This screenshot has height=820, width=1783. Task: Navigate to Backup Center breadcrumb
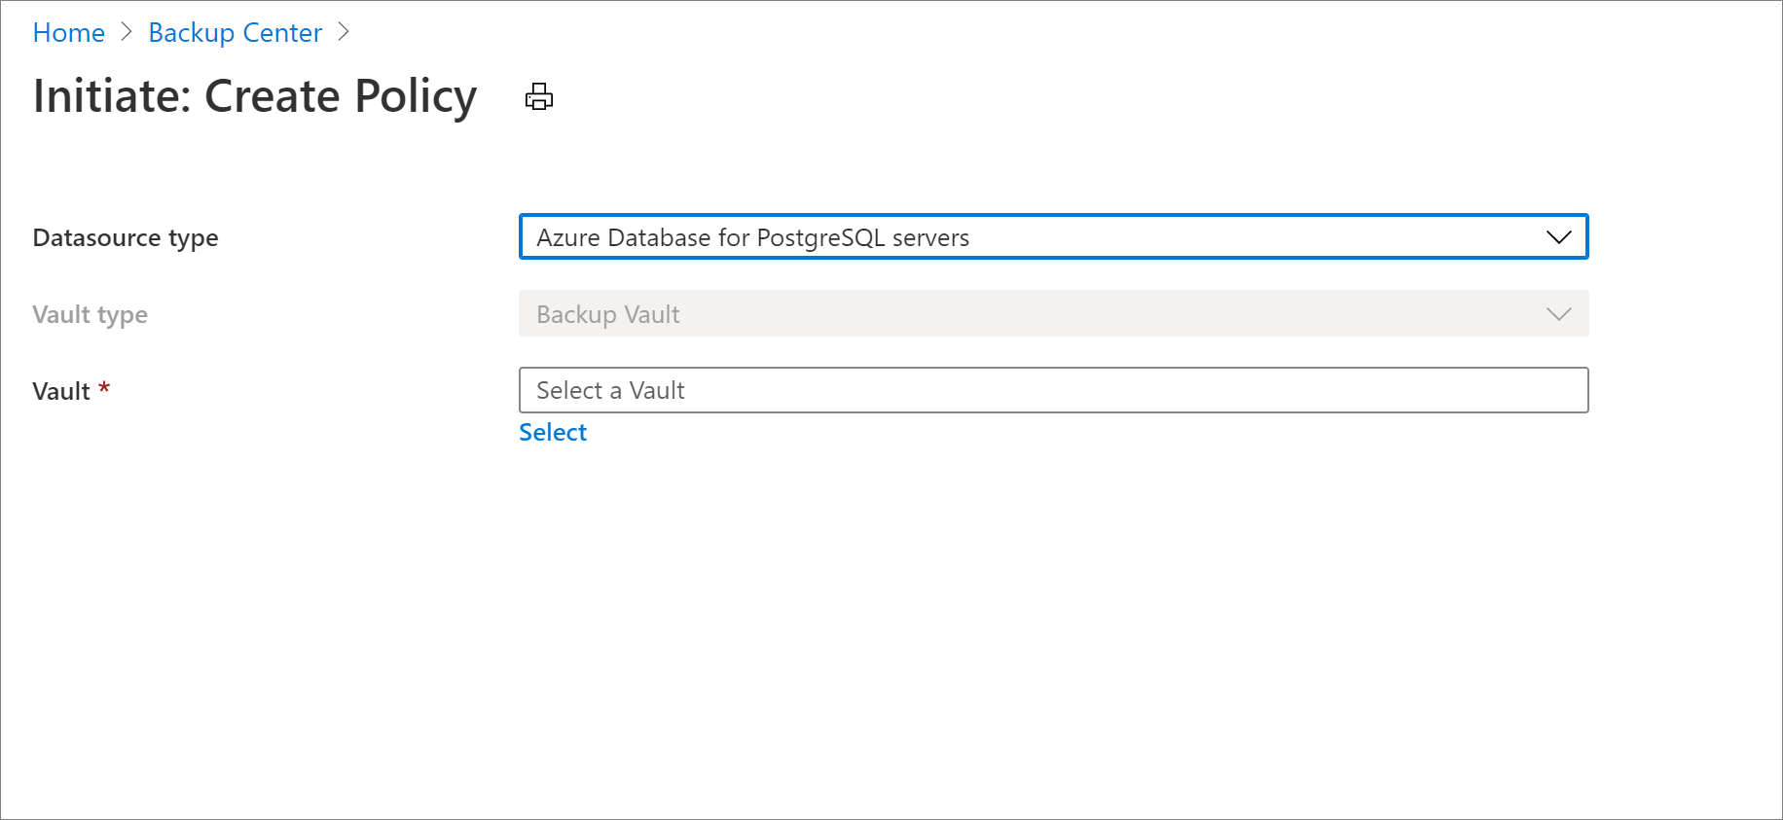pos(235,32)
